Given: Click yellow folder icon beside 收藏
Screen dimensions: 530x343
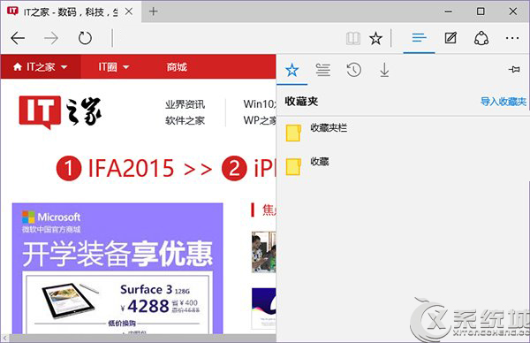Looking at the screenshot, I should (293, 167).
